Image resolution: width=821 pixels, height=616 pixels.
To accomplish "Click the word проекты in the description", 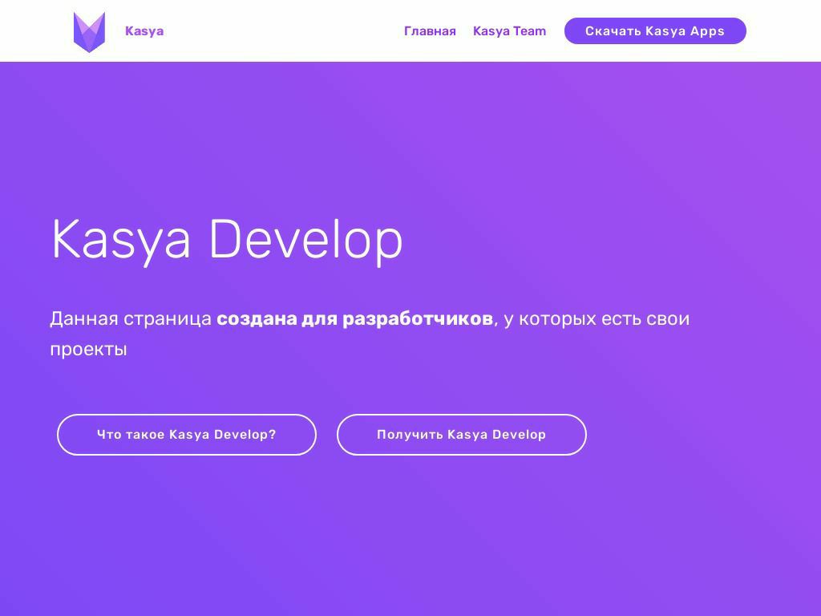I will tap(88, 350).
